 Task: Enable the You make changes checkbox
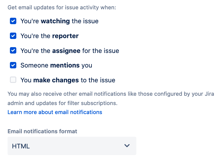13,80
